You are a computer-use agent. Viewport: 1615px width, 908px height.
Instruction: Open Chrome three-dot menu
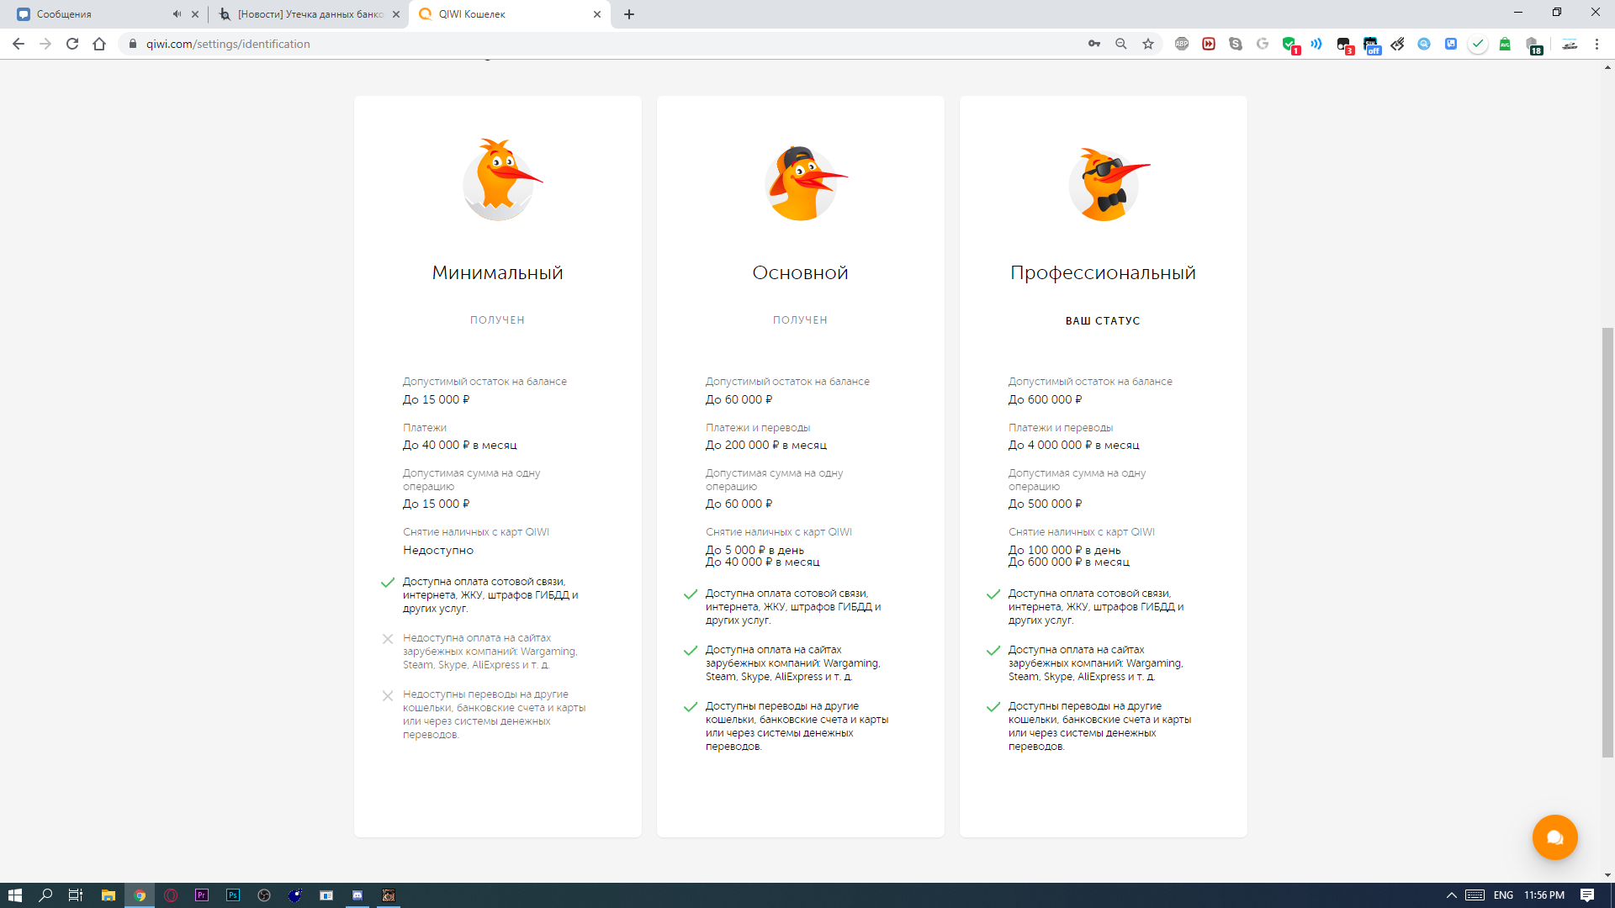coord(1596,44)
